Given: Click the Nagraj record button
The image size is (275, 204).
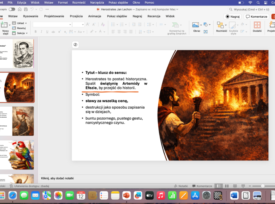Looking at the screenshot, I should tap(233, 16).
